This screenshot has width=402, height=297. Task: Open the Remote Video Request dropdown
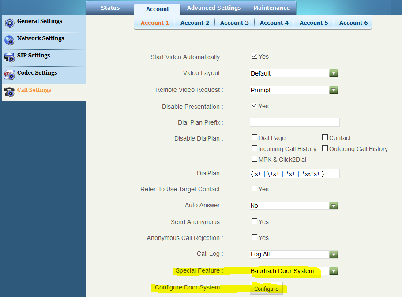[x=293, y=90]
